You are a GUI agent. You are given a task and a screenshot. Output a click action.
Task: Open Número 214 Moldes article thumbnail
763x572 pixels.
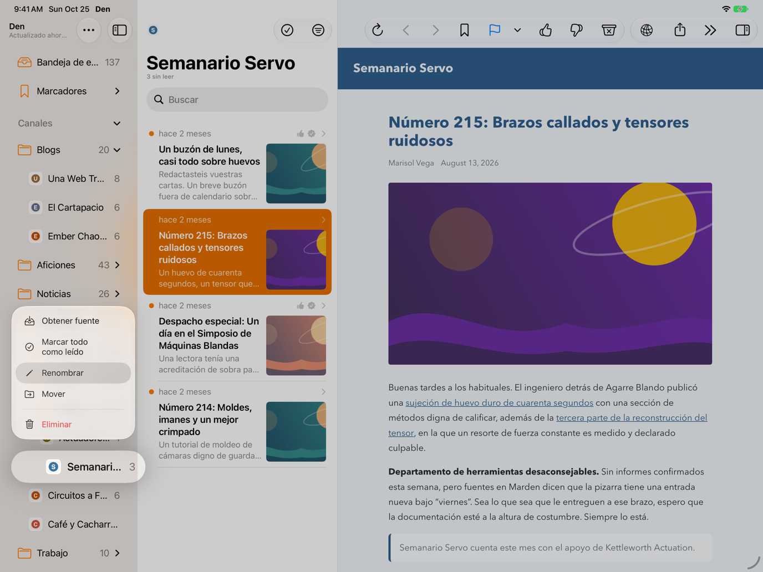point(296,432)
